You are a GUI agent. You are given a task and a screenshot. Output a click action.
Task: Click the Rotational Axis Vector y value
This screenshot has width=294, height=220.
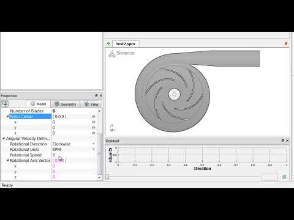53,171
